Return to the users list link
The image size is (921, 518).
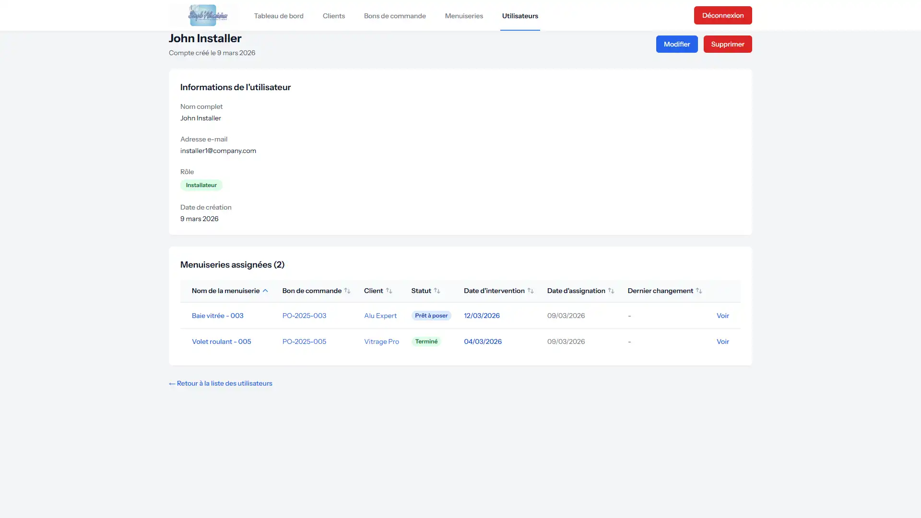[x=221, y=383]
